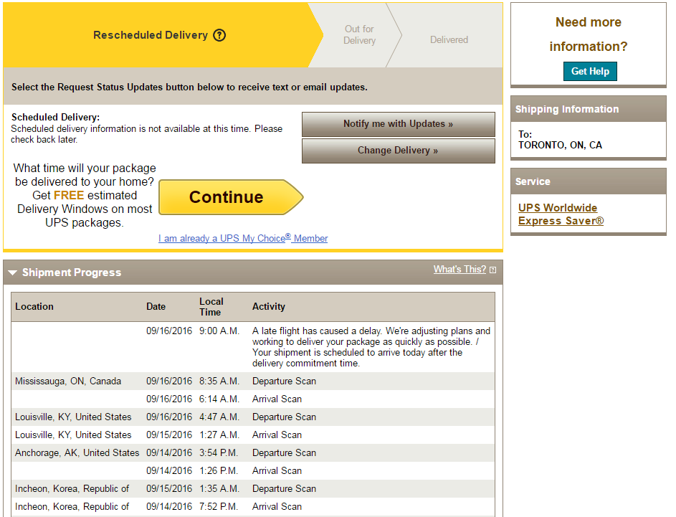Click the 3:54 P.M. time cell
This screenshot has height=517, width=676.
[219, 452]
